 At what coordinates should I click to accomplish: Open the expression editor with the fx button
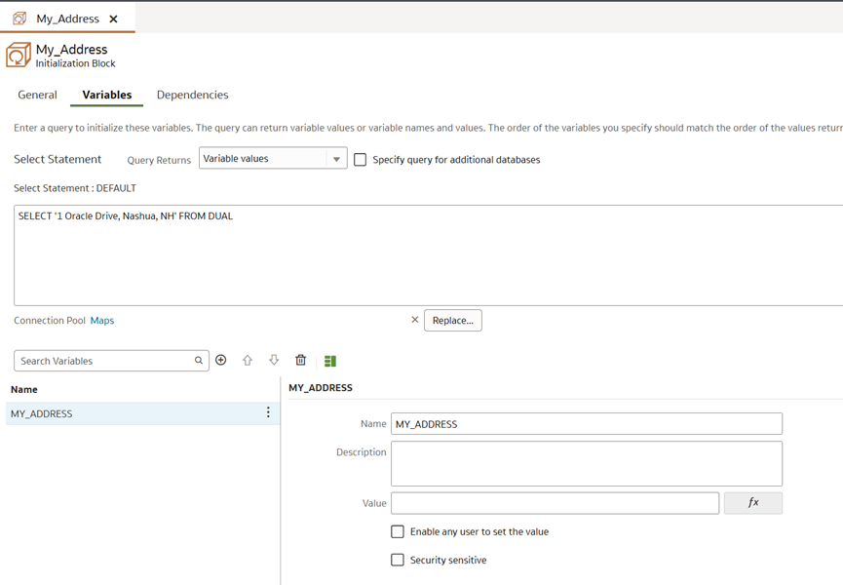click(x=753, y=502)
